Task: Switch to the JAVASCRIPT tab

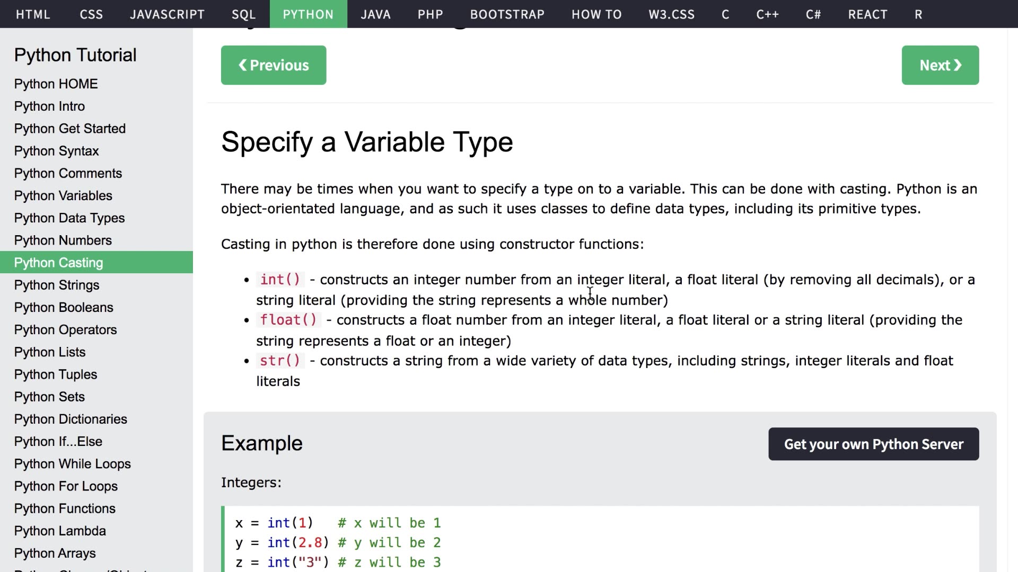Action: [168, 14]
